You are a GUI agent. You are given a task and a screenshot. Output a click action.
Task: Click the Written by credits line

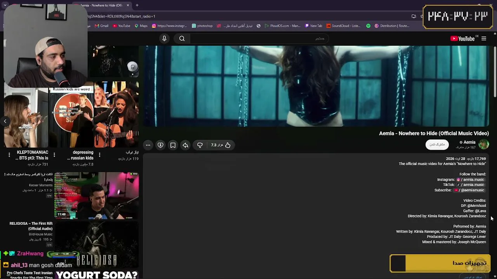tap(441, 232)
